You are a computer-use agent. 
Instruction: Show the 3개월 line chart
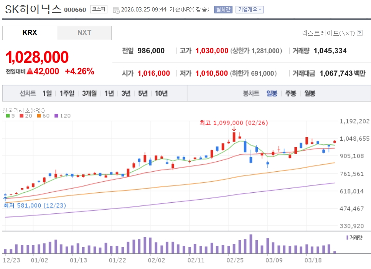click(89, 93)
